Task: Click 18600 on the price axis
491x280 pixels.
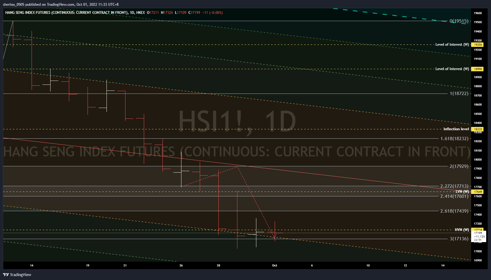Action: 478,105
